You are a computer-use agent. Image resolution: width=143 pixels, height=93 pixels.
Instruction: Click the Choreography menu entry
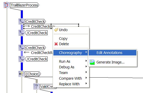click(x=71, y=53)
